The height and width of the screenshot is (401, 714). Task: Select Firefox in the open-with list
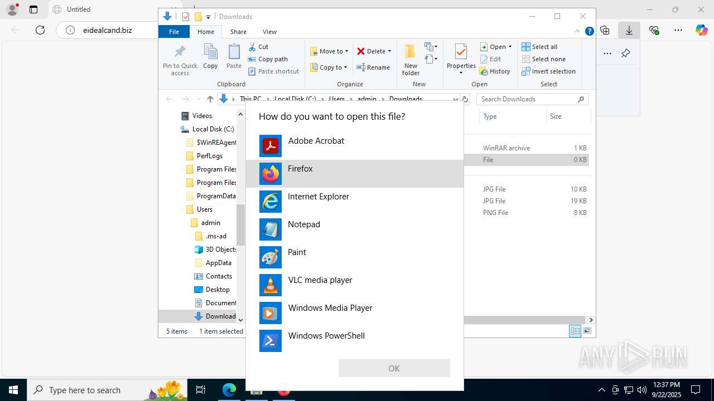(354, 174)
